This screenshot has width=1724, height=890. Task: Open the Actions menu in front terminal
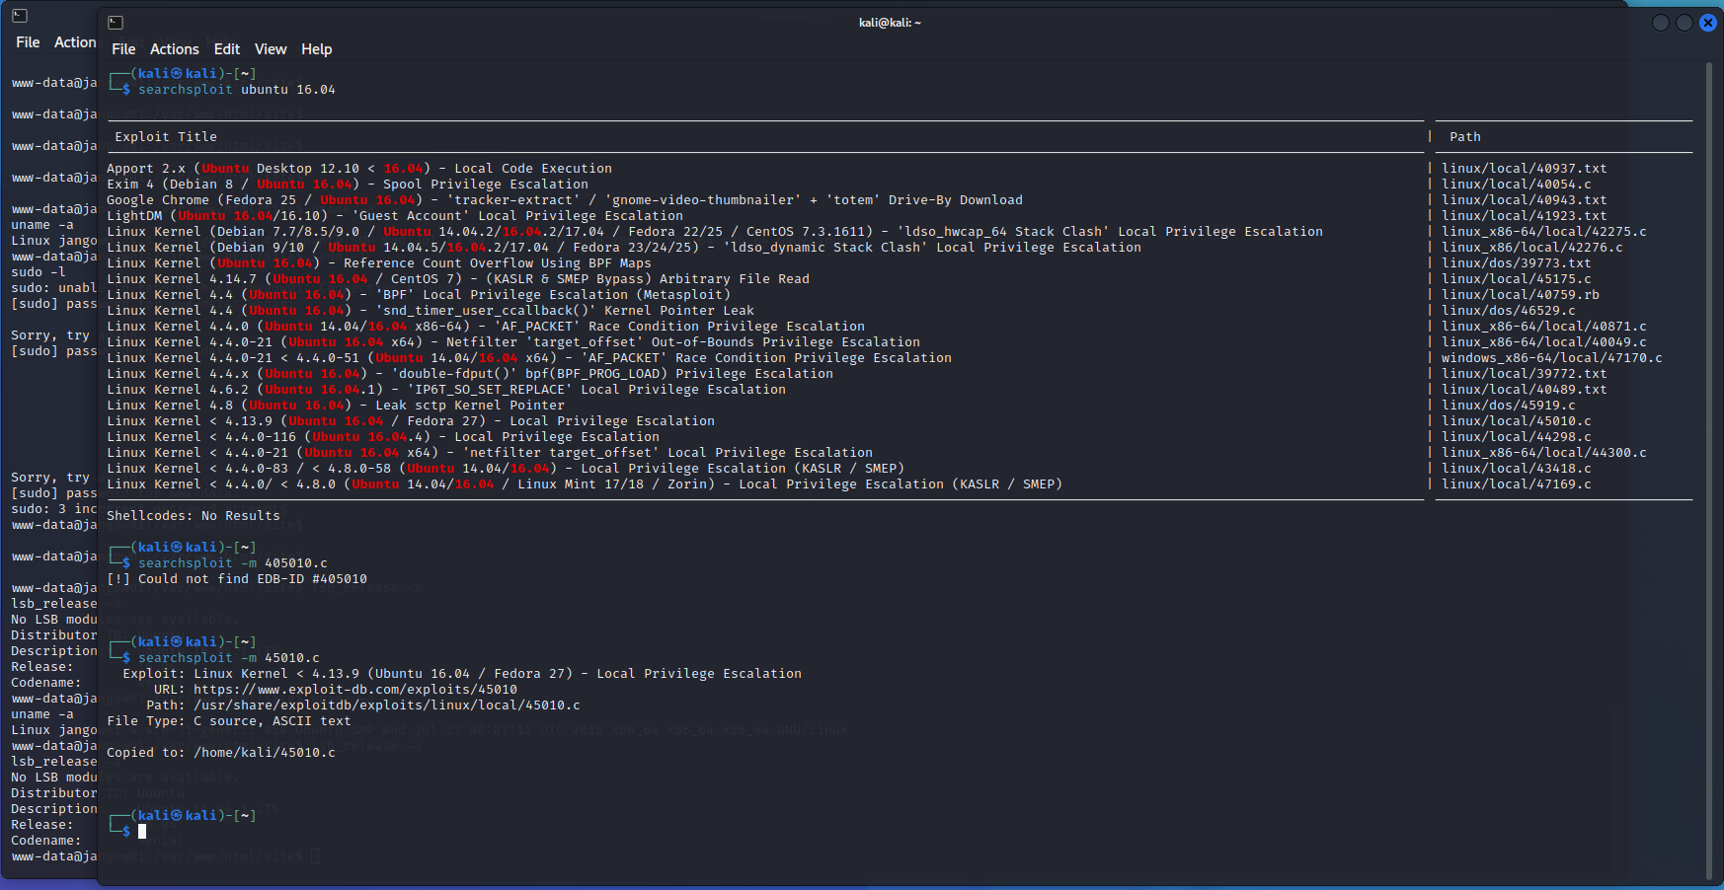[x=175, y=49]
